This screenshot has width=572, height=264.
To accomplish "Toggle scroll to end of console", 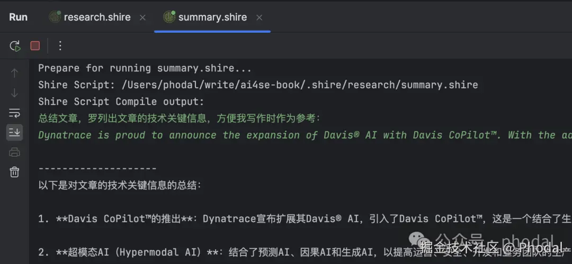I will point(14,133).
